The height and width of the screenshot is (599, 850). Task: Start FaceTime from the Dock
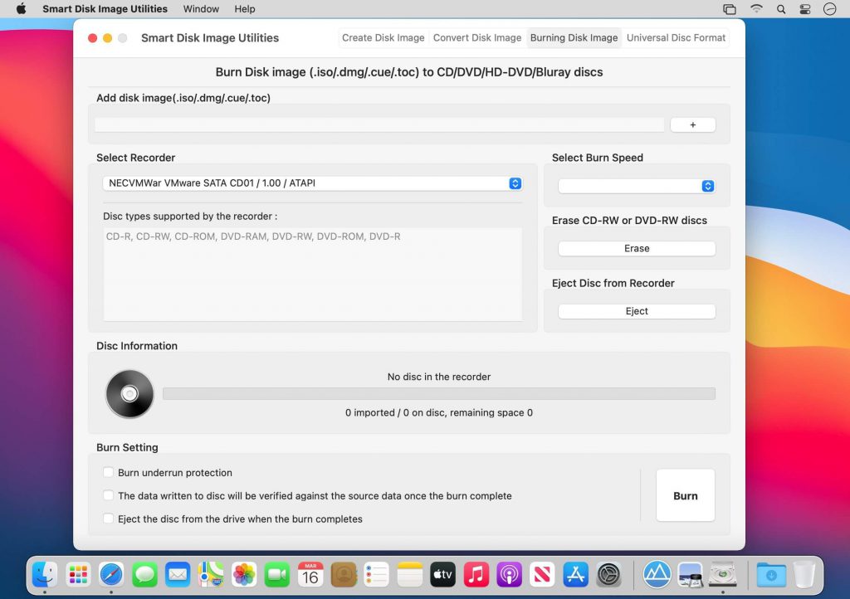(x=277, y=574)
